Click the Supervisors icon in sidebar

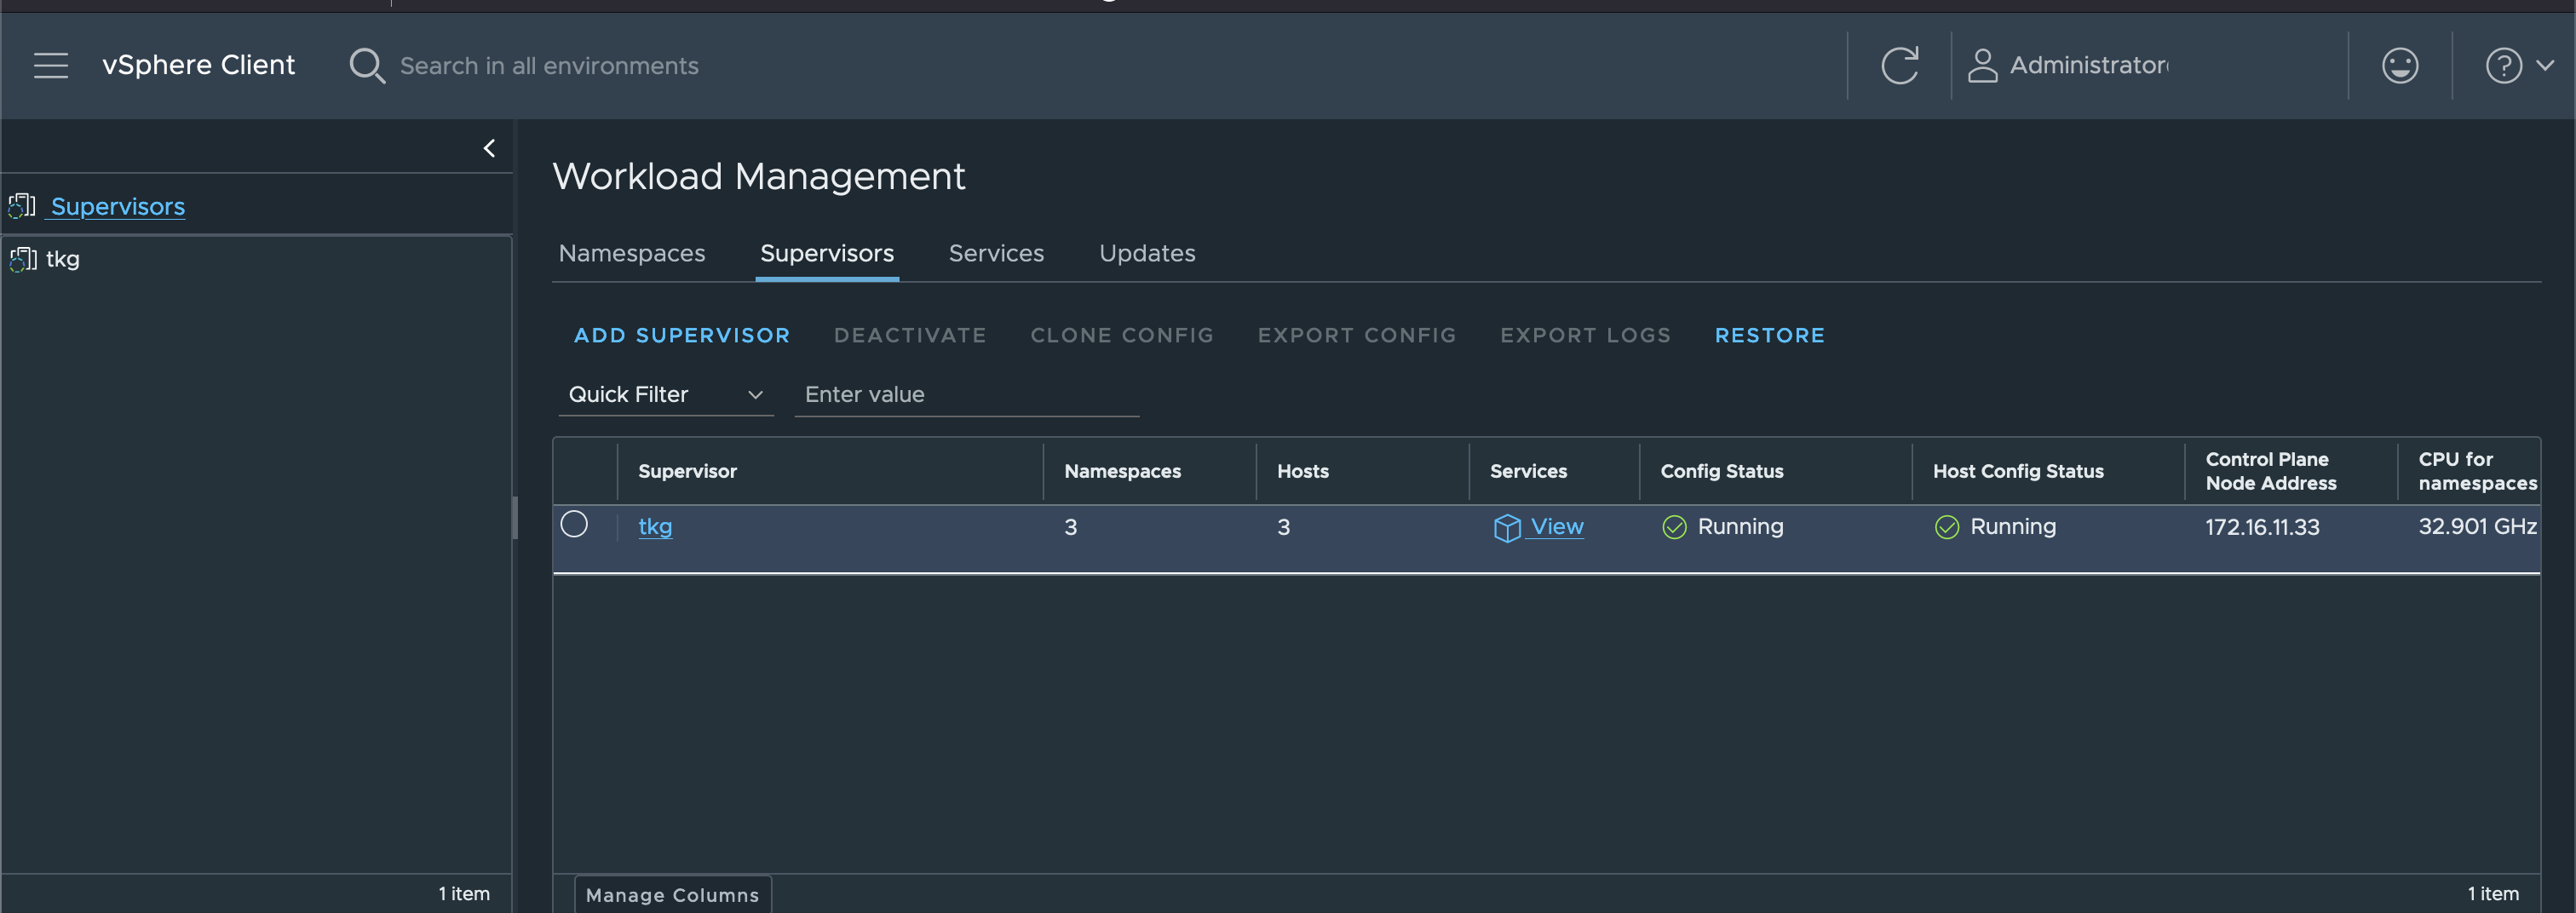22,206
